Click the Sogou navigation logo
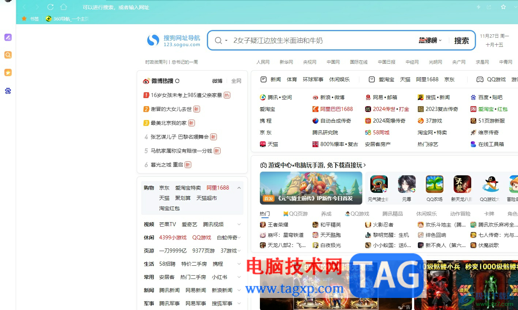 (173, 40)
